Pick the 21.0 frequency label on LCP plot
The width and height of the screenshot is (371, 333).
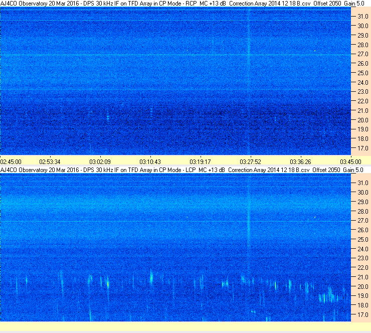coord(363,277)
